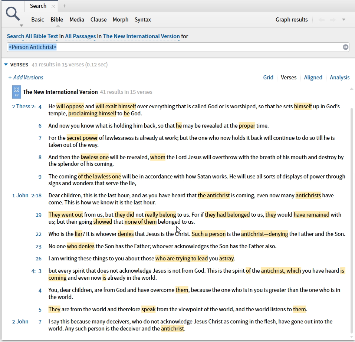Open the panel menu dropdown triangle
The height and width of the screenshot is (342, 355).
(344, 20)
